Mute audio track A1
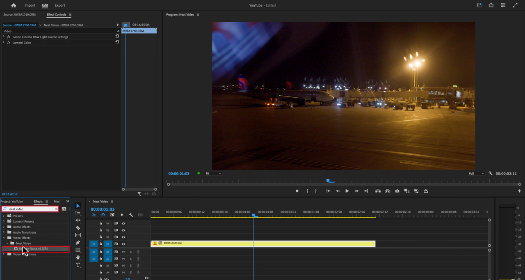 123,252
